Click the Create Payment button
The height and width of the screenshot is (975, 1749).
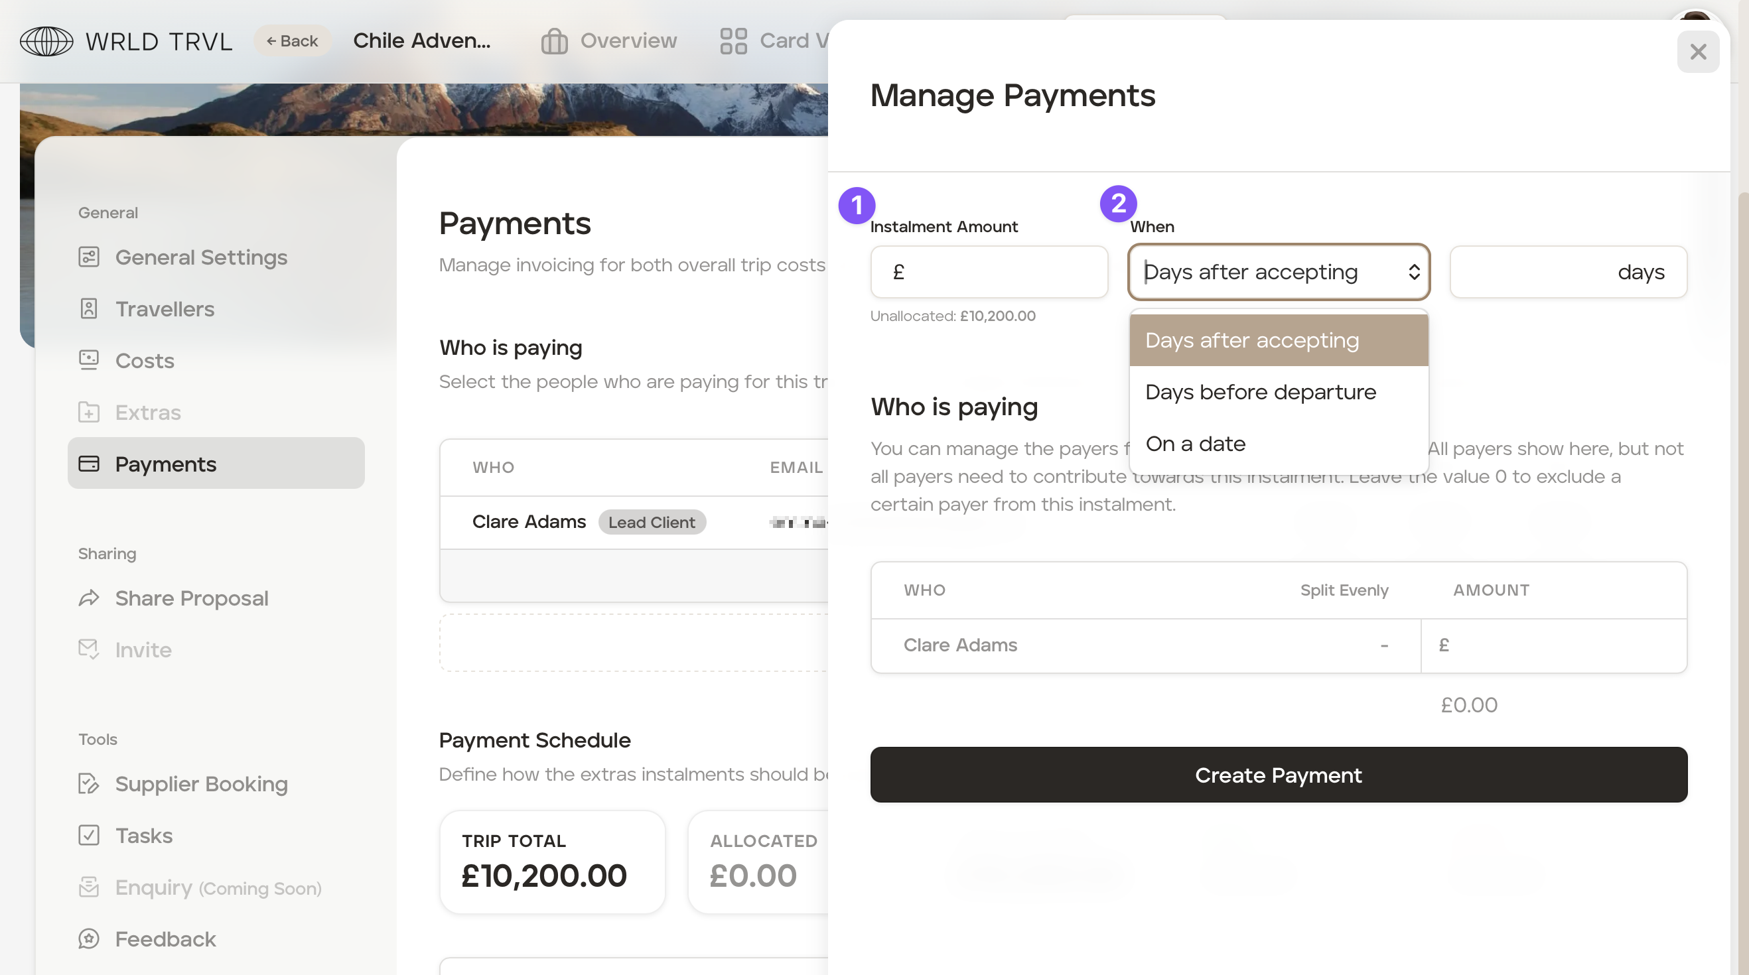pos(1279,775)
